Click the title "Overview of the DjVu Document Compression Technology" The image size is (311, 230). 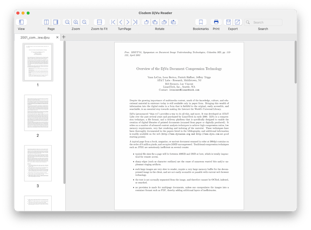click(179, 69)
